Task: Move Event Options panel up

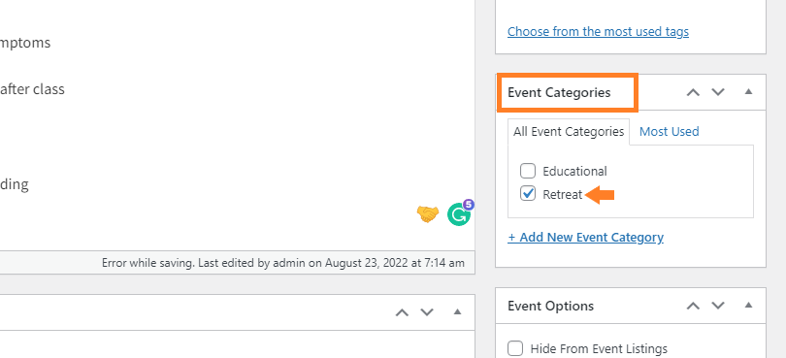Action: (693, 306)
